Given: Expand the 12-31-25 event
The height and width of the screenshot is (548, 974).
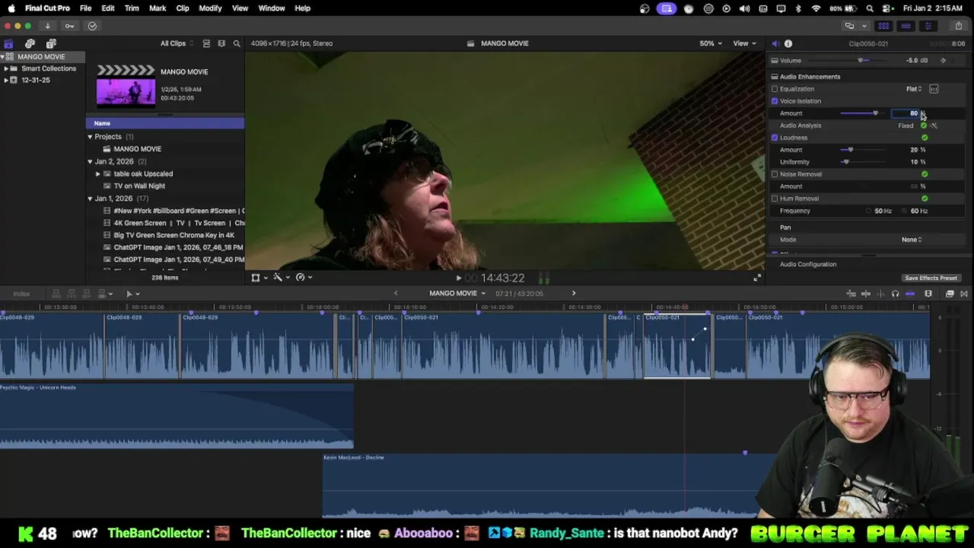Looking at the screenshot, I should pyautogui.click(x=6, y=80).
